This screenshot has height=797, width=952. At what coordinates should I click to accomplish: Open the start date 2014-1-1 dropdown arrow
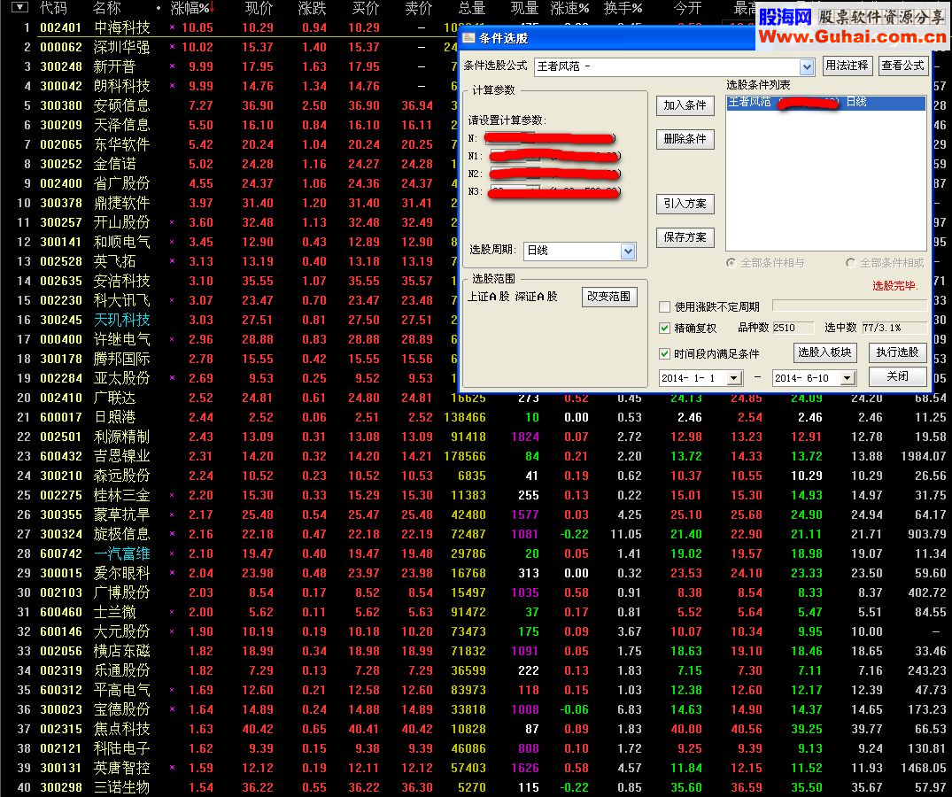734,378
